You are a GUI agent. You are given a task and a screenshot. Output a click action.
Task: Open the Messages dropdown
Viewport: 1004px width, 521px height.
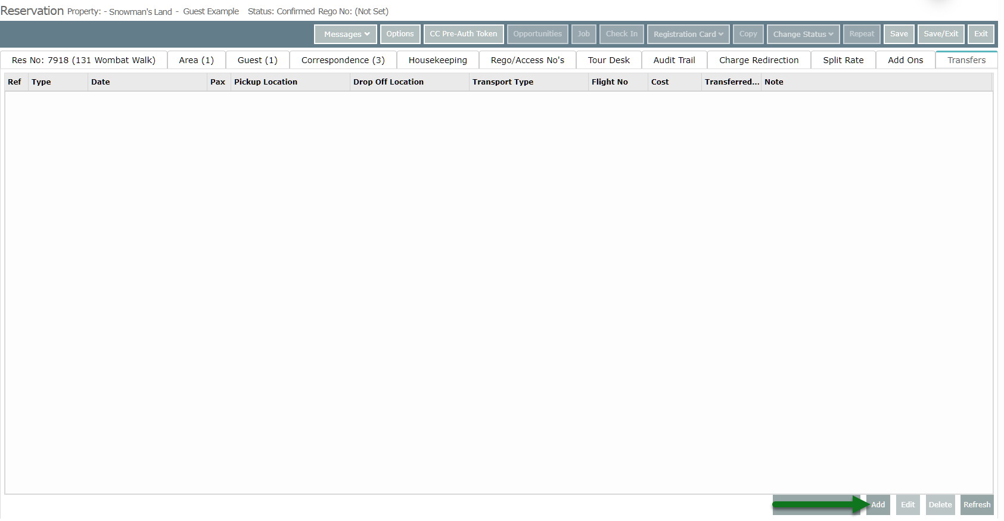[346, 34]
